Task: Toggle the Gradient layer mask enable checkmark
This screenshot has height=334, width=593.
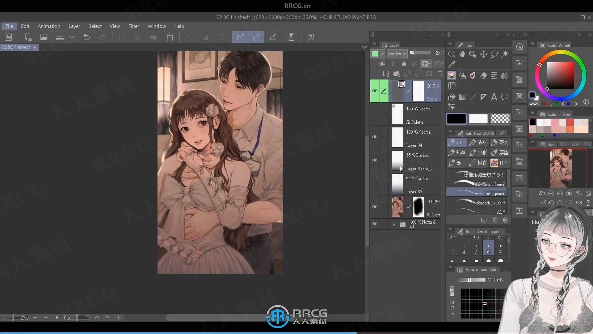Action: click(409, 91)
